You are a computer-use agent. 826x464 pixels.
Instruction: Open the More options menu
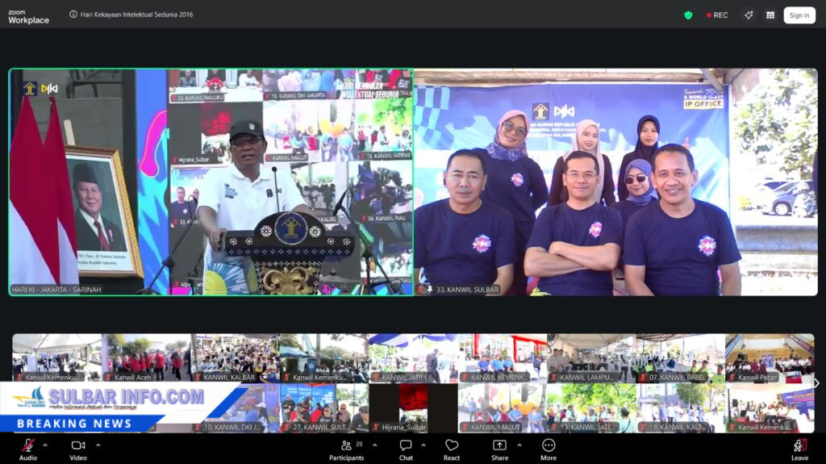(549, 445)
